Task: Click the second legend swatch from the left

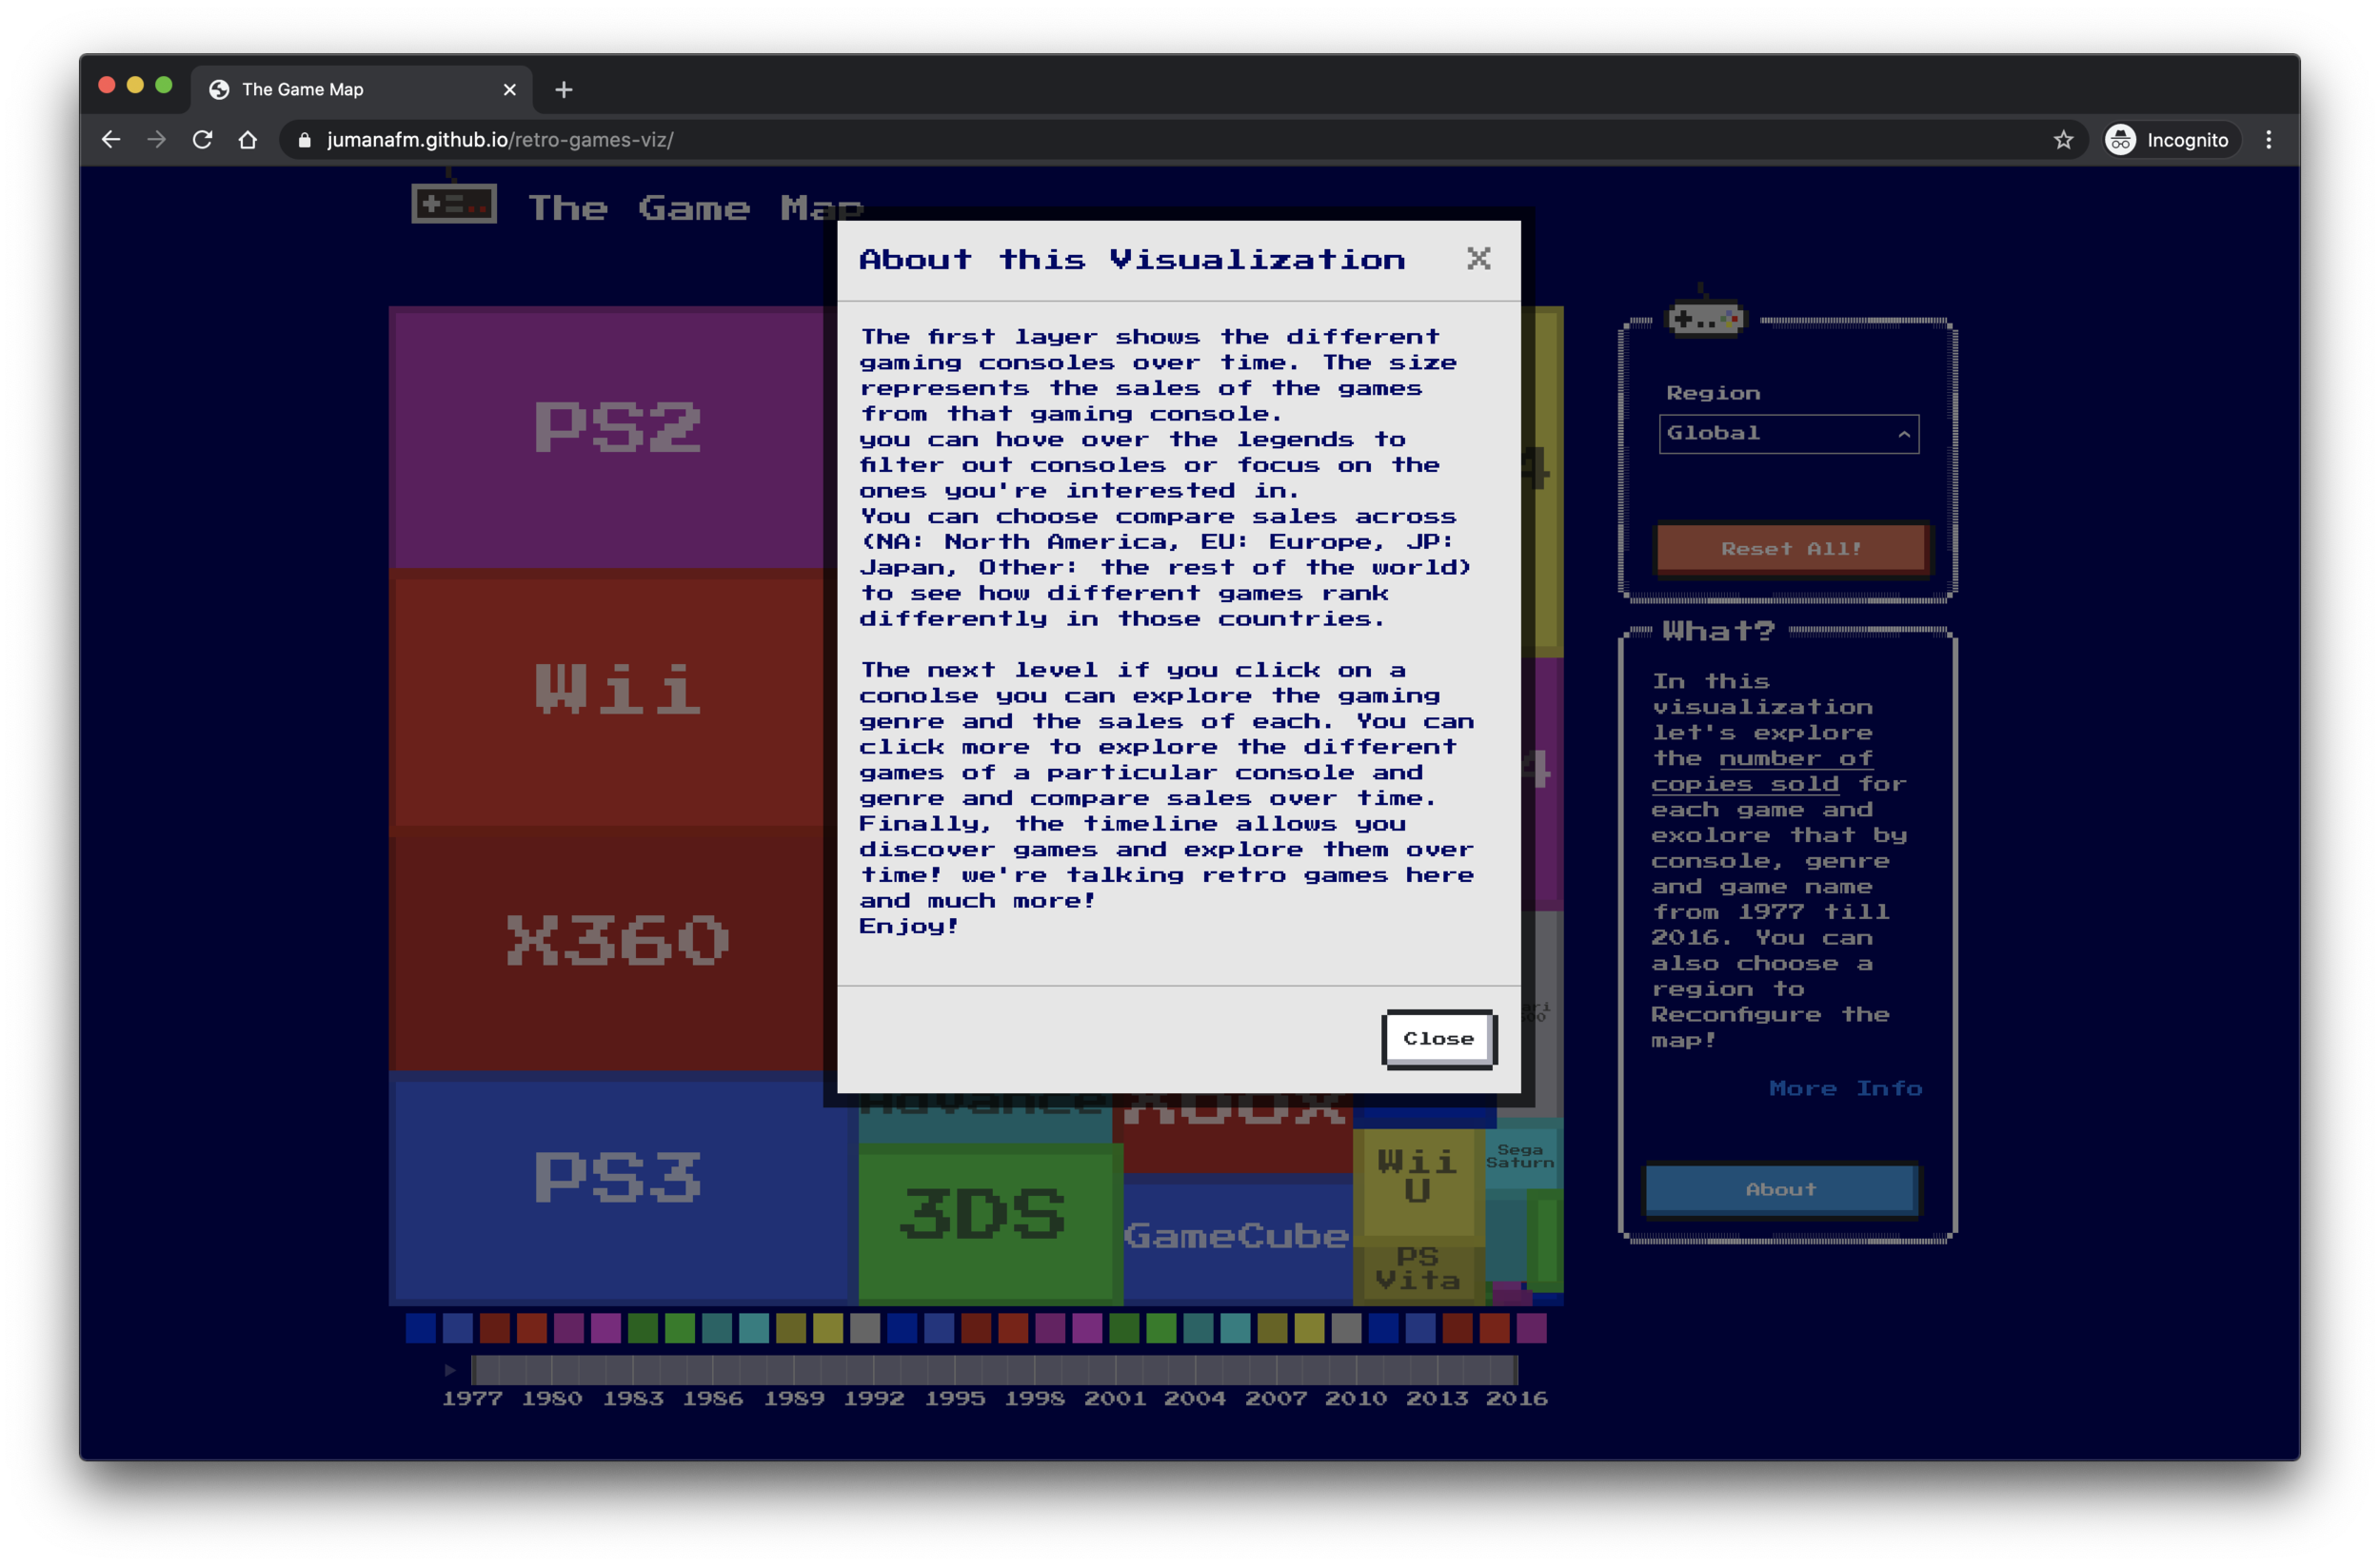Action: point(458,1328)
